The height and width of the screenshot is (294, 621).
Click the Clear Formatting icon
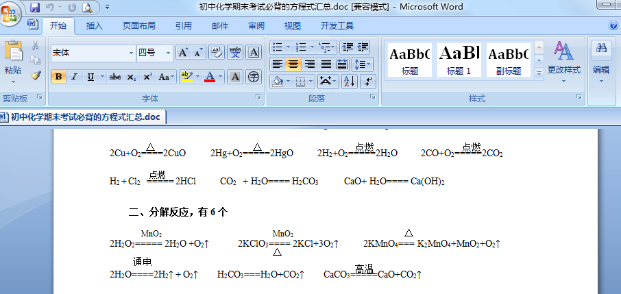(217, 53)
